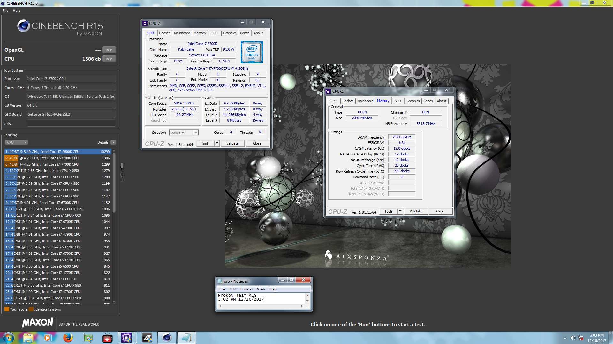Open the Bench tab in the CPU-Z CPU window
This screenshot has height=344, width=613.
(x=245, y=33)
